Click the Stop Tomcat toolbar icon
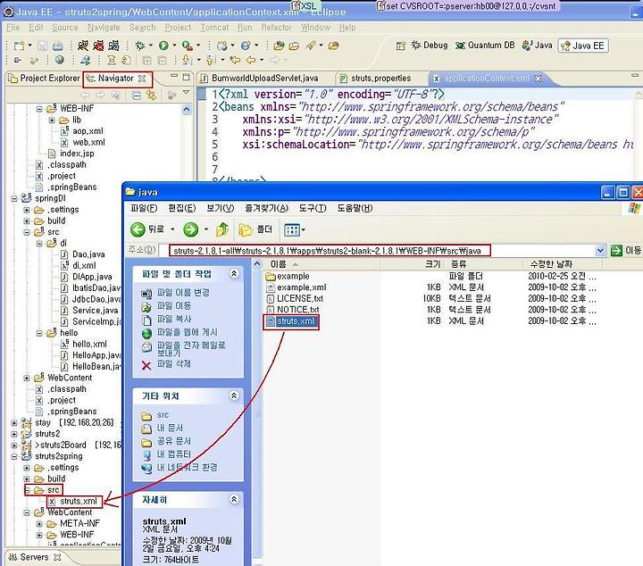Viewport: 643px width, 566px height. point(98,45)
